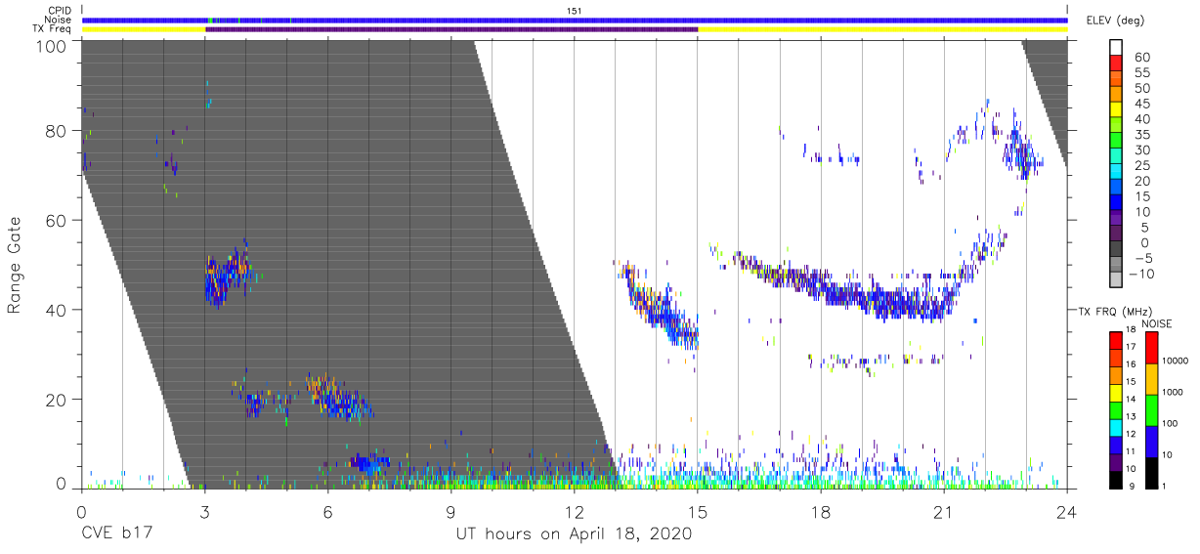Image resolution: width=1200 pixels, height=554 pixels.
Task: Click the '45' label on ELEV colorbar
Action: point(1141,104)
